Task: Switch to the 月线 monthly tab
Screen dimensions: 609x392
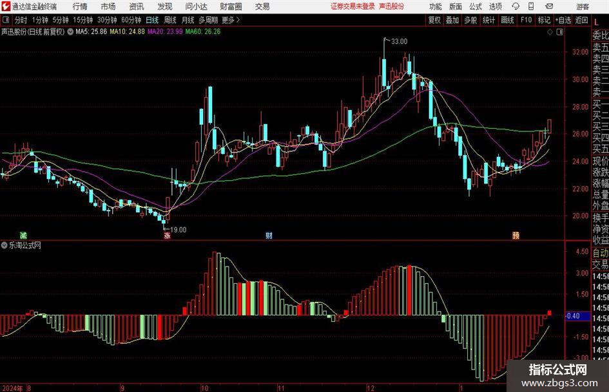Action: coord(188,20)
